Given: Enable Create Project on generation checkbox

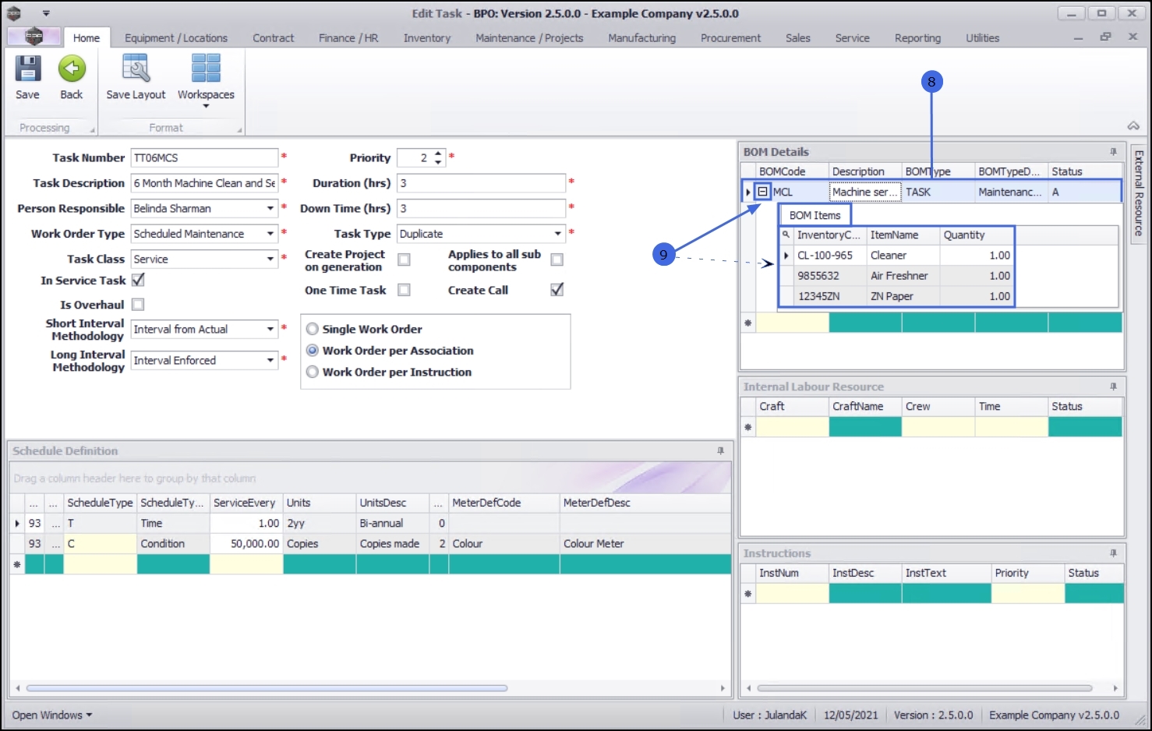Looking at the screenshot, I should [404, 260].
